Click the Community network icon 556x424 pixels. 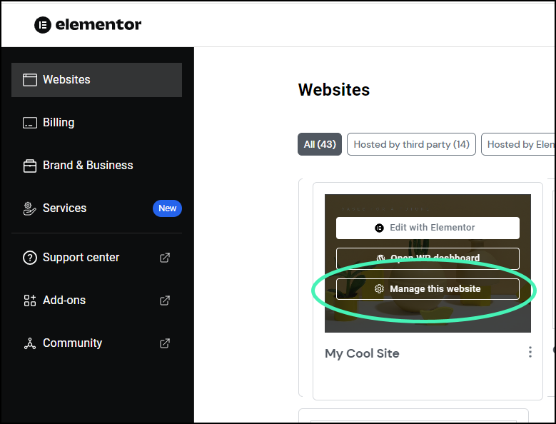click(29, 343)
